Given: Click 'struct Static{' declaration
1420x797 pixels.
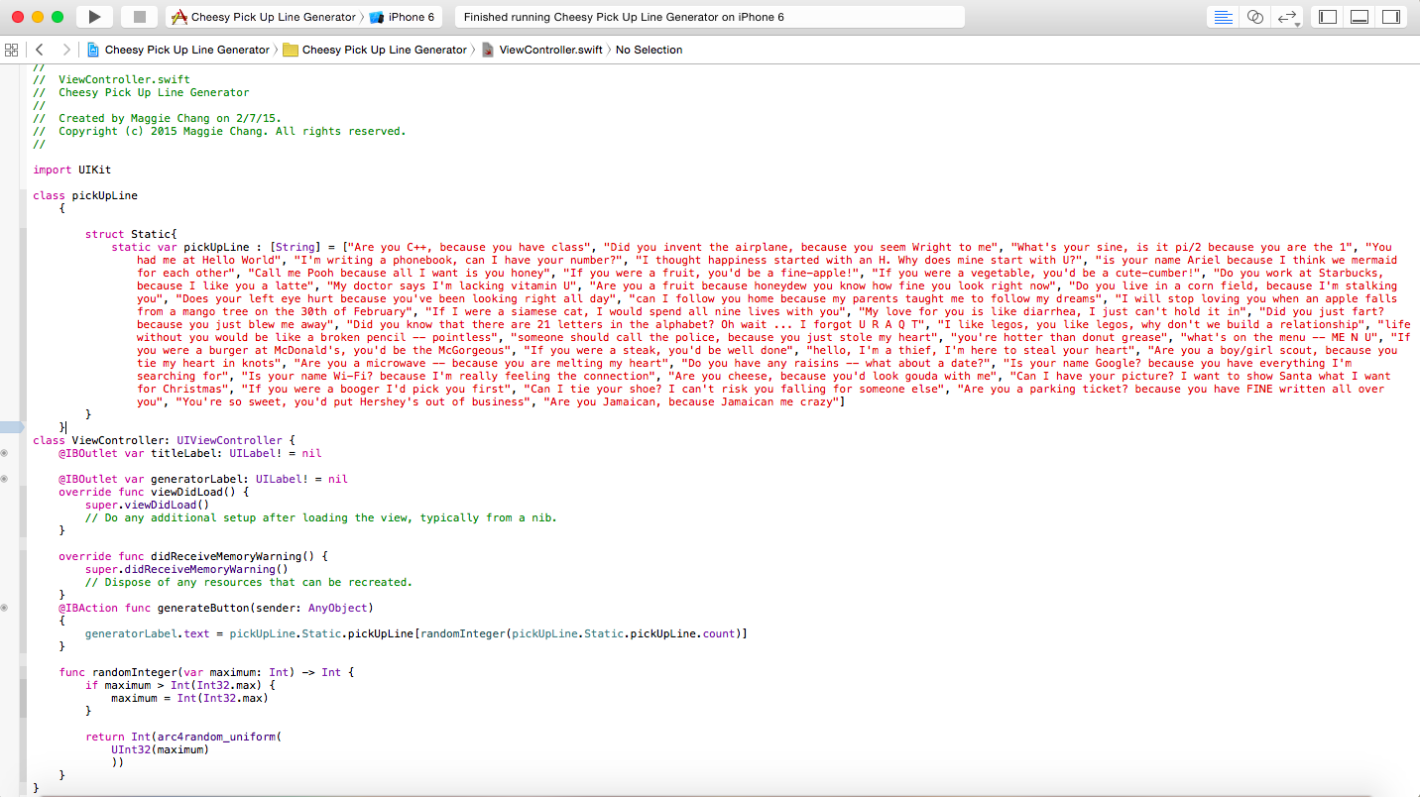Looking at the screenshot, I should tap(131, 234).
